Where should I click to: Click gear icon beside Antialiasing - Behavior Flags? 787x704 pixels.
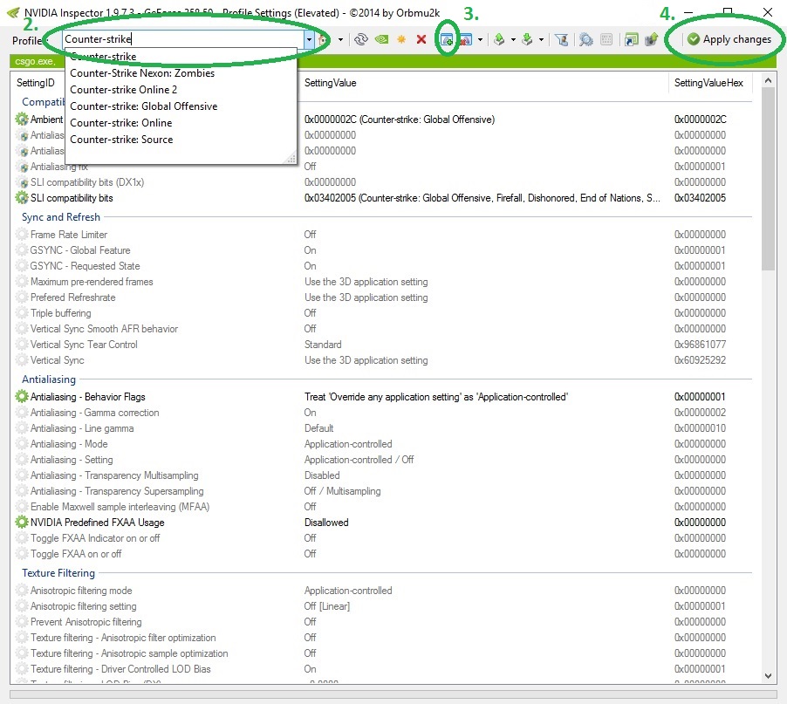22,396
